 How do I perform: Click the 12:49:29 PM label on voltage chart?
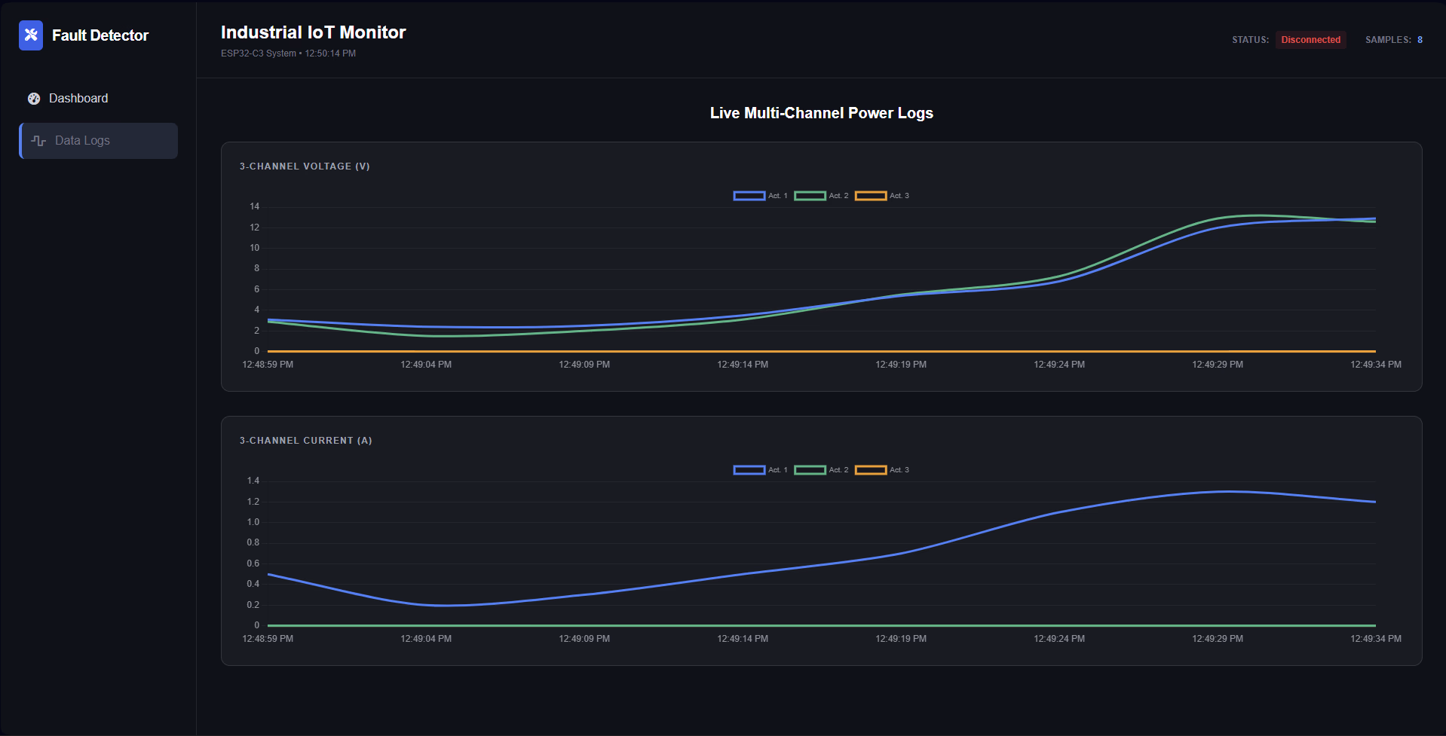coord(1218,365)
